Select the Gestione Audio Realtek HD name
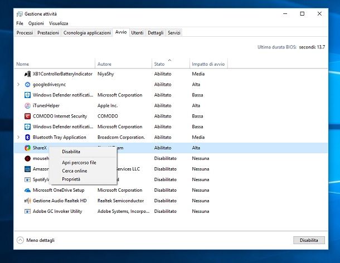Screen dimensions: 340x263 coord(60,201)
